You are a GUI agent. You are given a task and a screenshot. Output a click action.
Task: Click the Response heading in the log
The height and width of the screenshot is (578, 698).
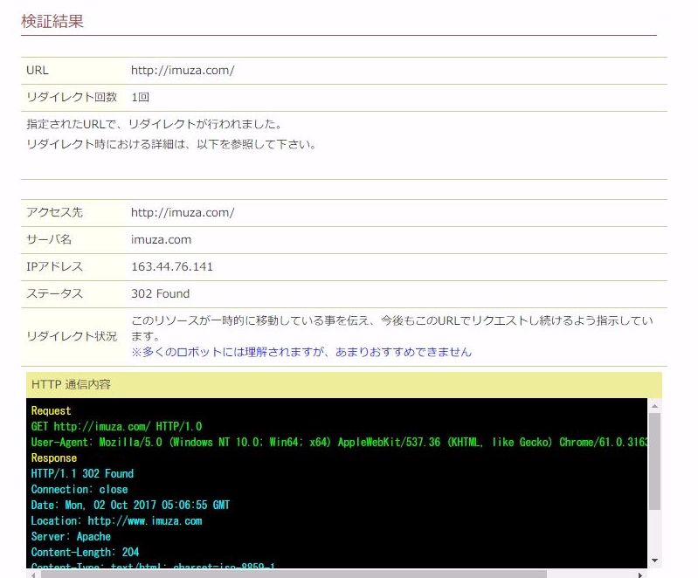54,458
